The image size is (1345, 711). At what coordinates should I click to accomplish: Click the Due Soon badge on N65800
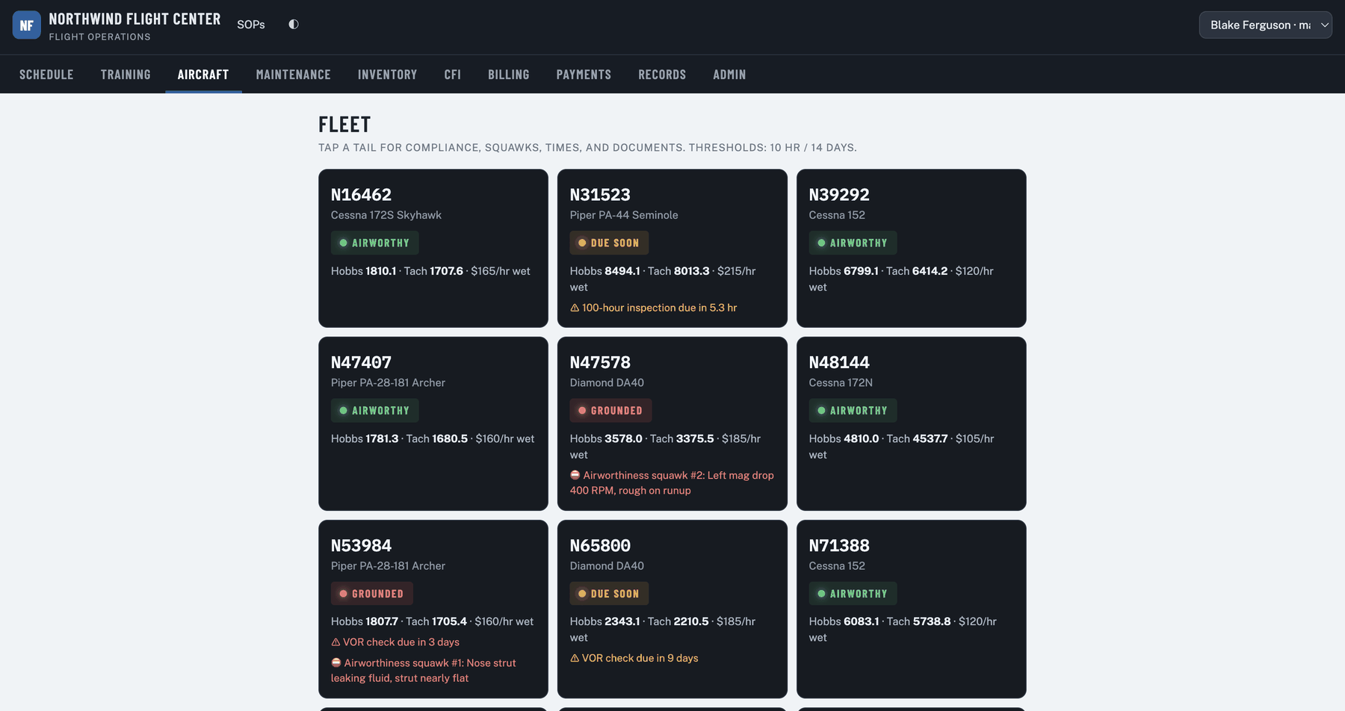pyautogui.click(x=609, y=594)
